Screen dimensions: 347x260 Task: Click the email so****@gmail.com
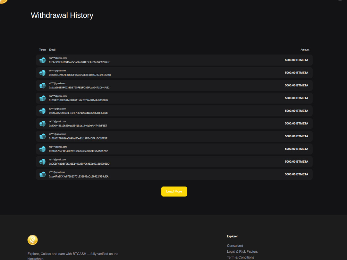click(x=58, y=134)
